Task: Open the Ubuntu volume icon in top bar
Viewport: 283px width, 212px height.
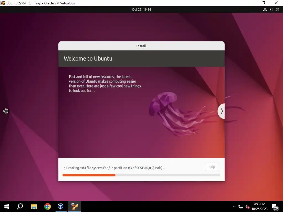Action: 271,10
